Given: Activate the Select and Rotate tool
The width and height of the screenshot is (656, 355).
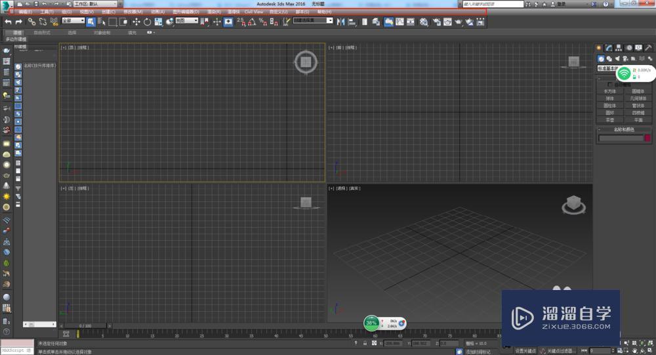Looking at the screenshot, I should tap(147, 22).
